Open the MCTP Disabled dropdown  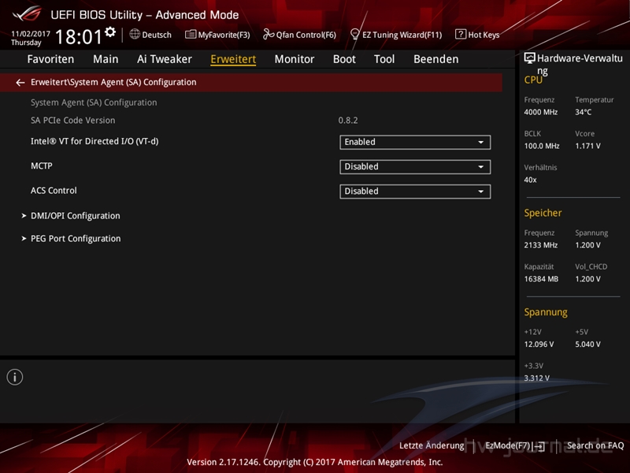415,166
